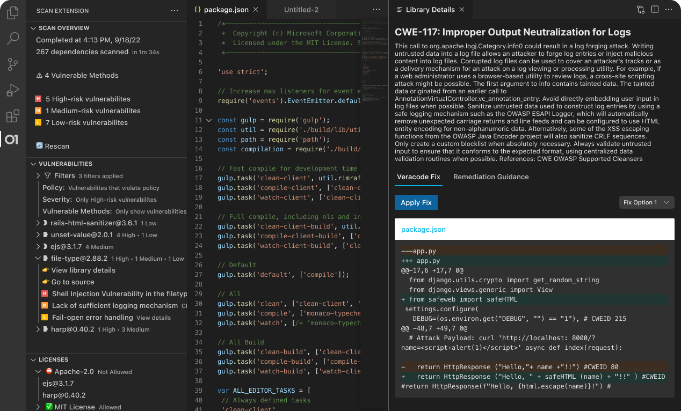Open Scan Extension panel more actions menu
The height and width of the screenshot is (411, 681).
[174, 11]
